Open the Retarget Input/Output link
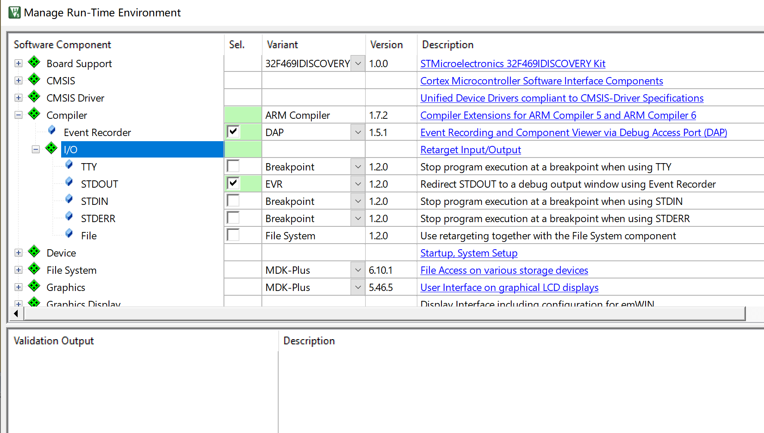This screenshot has width=764, height=433. point(470,150)
